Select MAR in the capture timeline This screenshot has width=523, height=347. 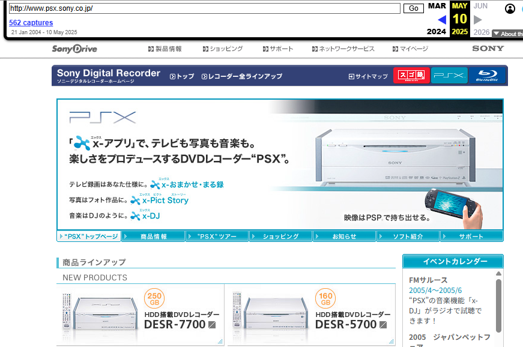[x=437, y=6]
